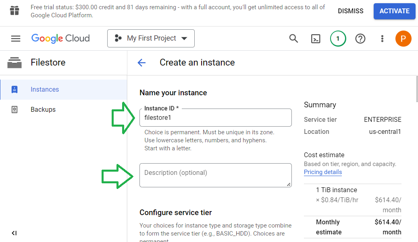Image resolution: width=418 pixels, height=242 pixels.
Task: Dismiss the free trial banner
Action: 351,11
